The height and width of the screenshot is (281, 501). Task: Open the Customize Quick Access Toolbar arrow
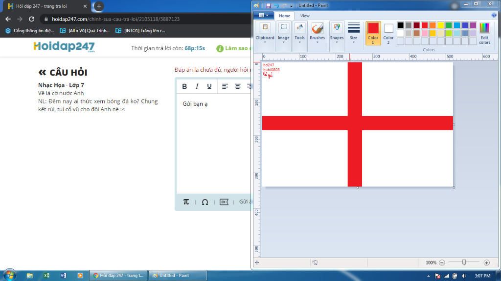coord(291,6)
